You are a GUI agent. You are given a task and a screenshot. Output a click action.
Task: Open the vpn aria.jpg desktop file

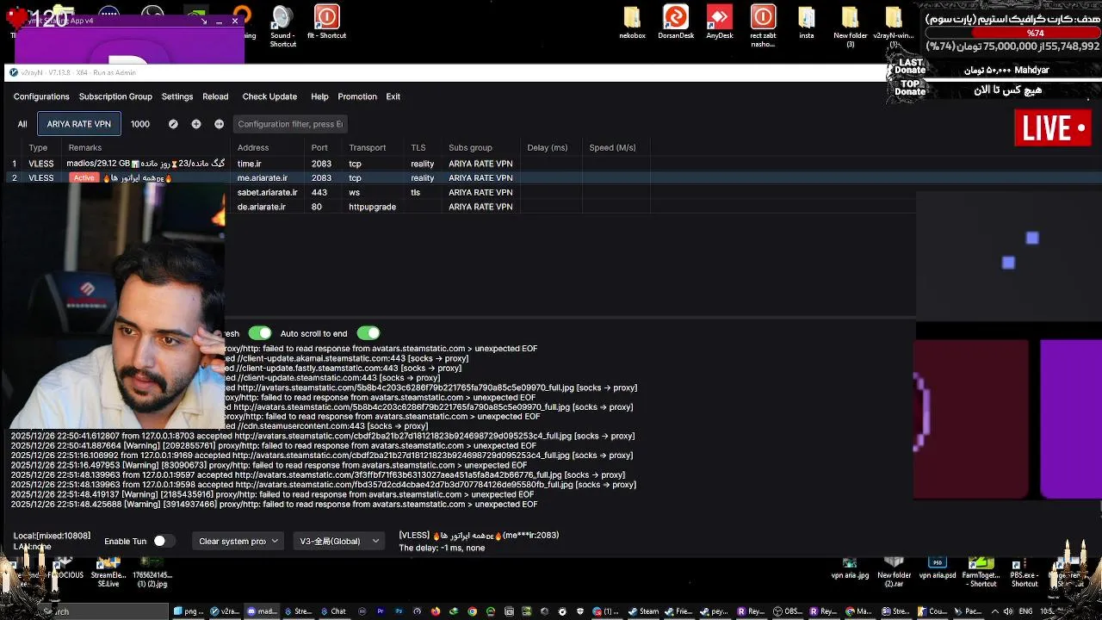(x=850, y=567)
